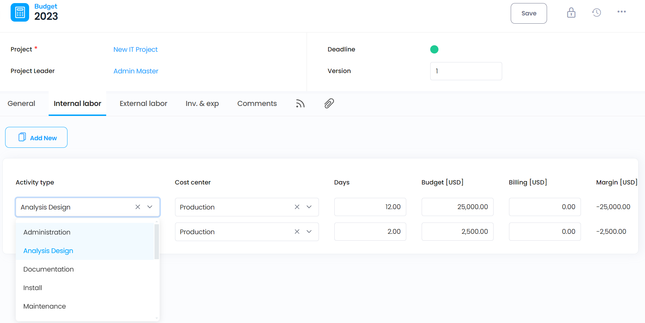
Task: Click the Budget calculator app icon
Action: [x=20, y=12]
